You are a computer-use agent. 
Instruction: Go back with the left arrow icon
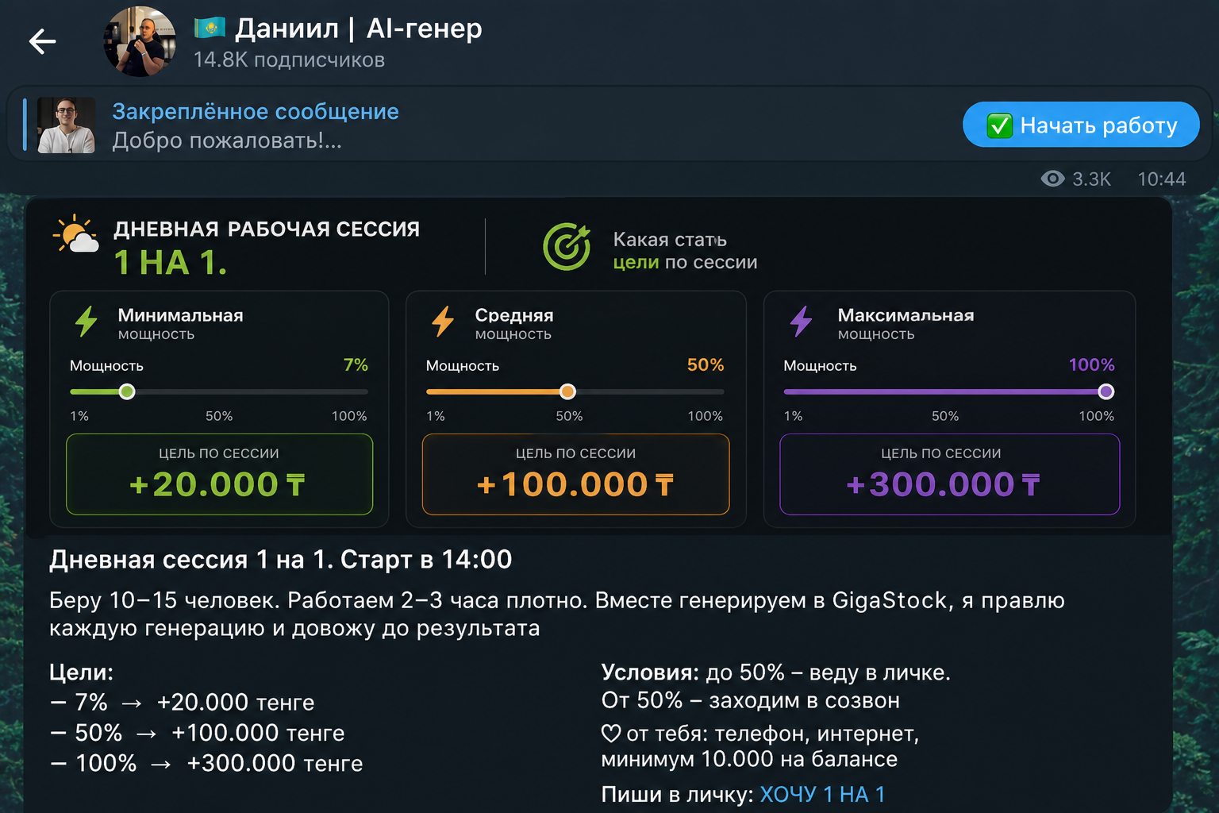click(x=42, y=41)
